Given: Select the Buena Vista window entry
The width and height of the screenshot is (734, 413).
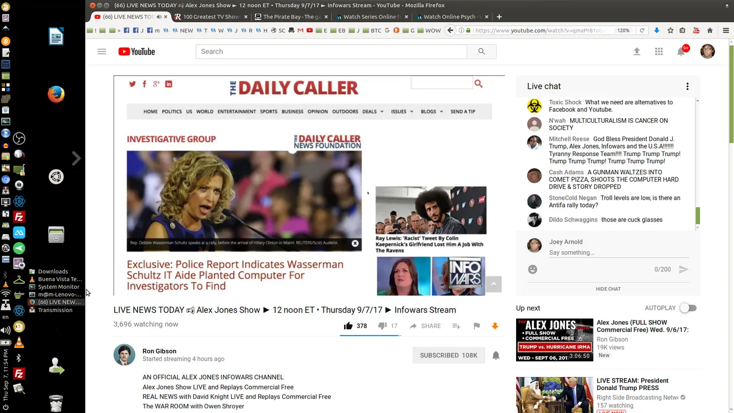Looking at the screenshot, I should (x=55, y=279).
